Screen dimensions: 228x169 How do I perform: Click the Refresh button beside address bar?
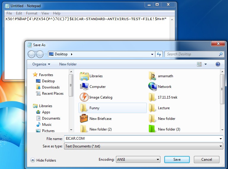pos(159,54)
